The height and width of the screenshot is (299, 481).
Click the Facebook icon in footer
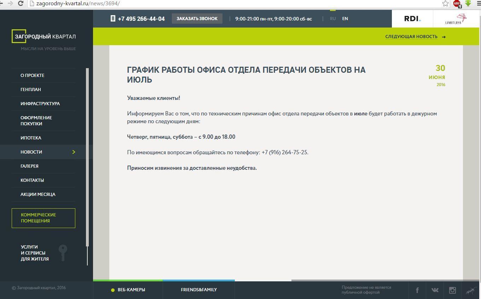click(417, 290)
